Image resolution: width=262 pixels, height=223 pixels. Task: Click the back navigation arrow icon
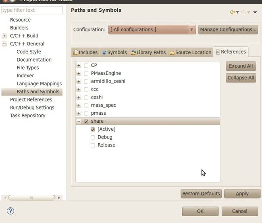tap(232, 12)
